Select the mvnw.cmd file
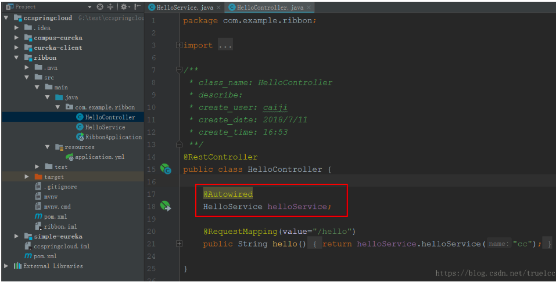The height and width of the screenshot is (282, 556). click(x=57, y=207)
